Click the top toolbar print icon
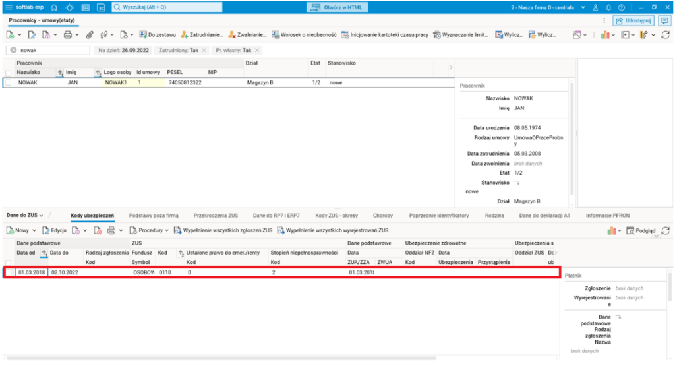 (68, 35)
